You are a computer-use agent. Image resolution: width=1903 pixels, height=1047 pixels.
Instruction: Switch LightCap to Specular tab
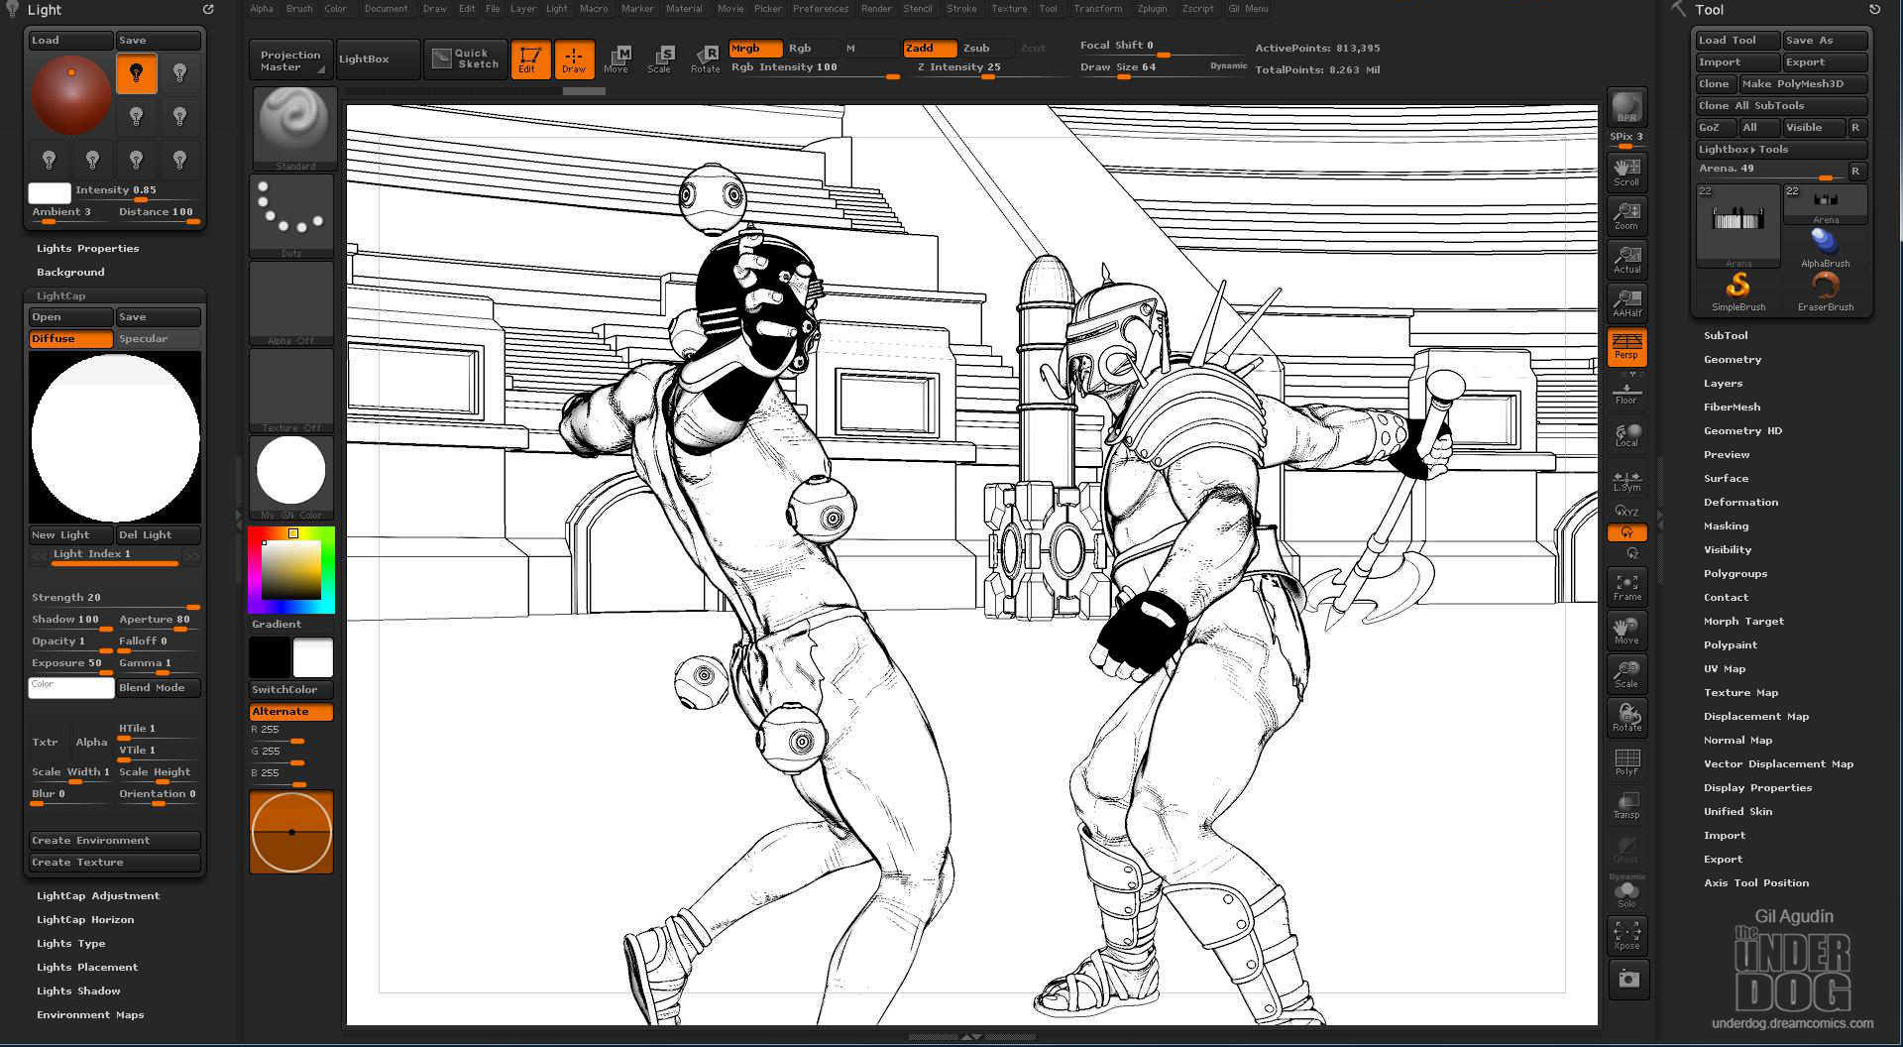158,339
